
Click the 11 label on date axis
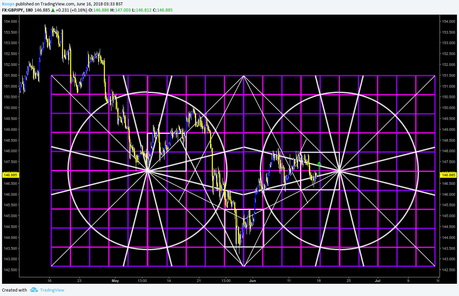click(x=289, y=281)
